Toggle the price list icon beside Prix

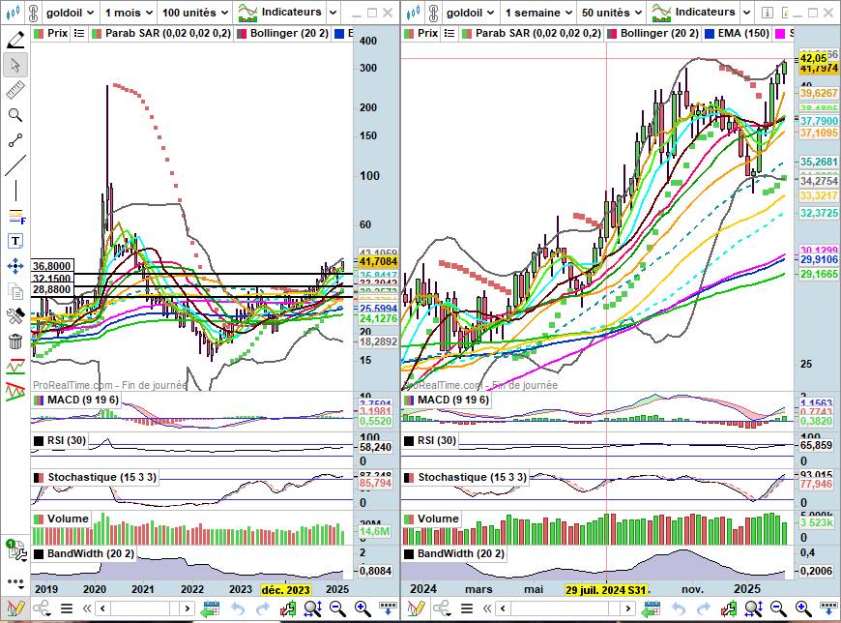pyautogui.click(x=40, y=33)
